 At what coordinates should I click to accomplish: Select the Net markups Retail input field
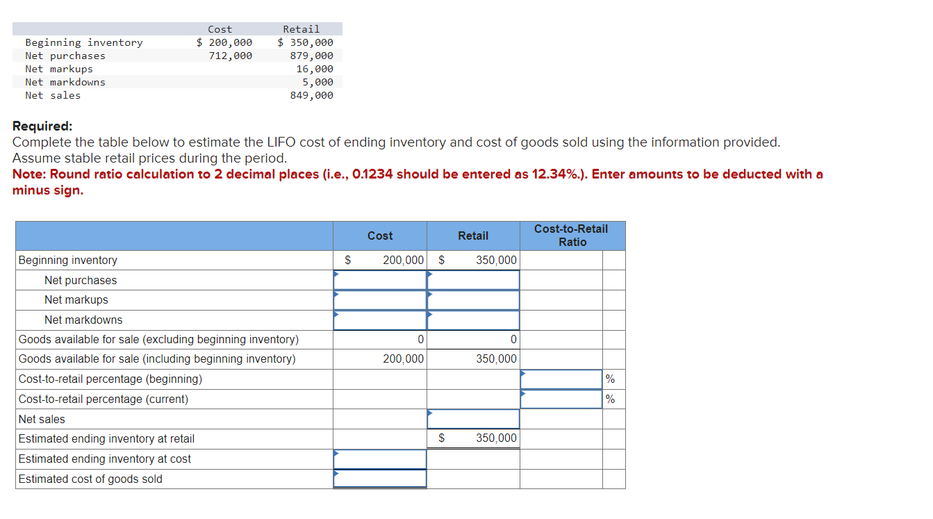pos(472,299)
